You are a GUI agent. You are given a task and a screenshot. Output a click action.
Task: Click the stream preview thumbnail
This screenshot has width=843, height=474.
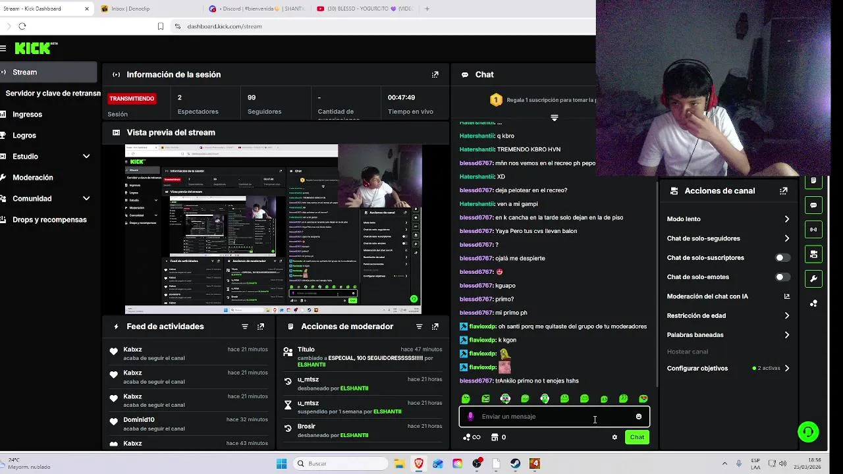273,229
